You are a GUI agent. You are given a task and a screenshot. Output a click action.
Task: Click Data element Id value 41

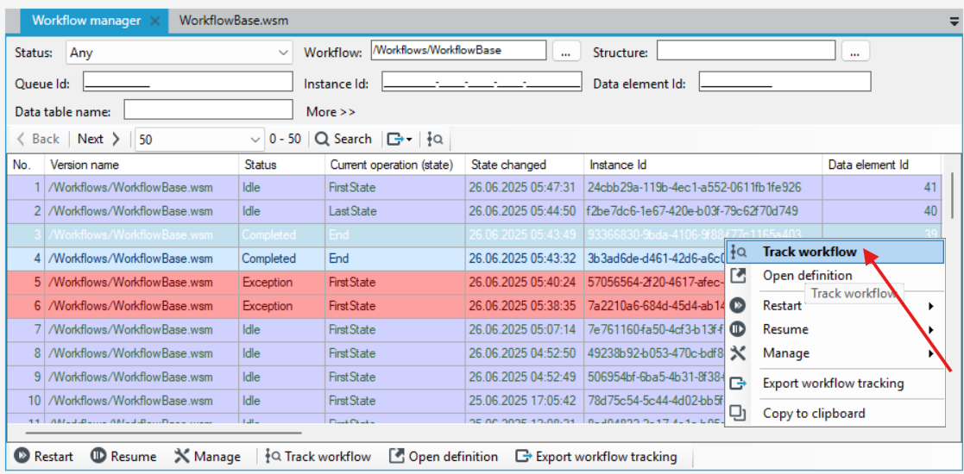(882, 187)
